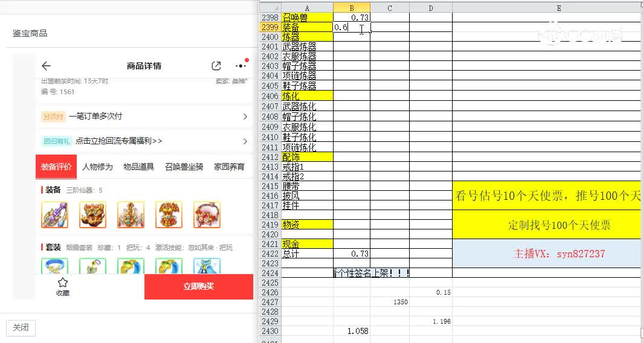
Task: Select row header 2398
Action: 271,18
